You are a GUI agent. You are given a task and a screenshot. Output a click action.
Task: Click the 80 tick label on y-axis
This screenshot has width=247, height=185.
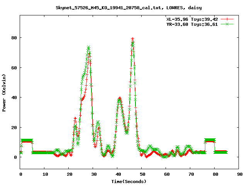tap(13, 38)
